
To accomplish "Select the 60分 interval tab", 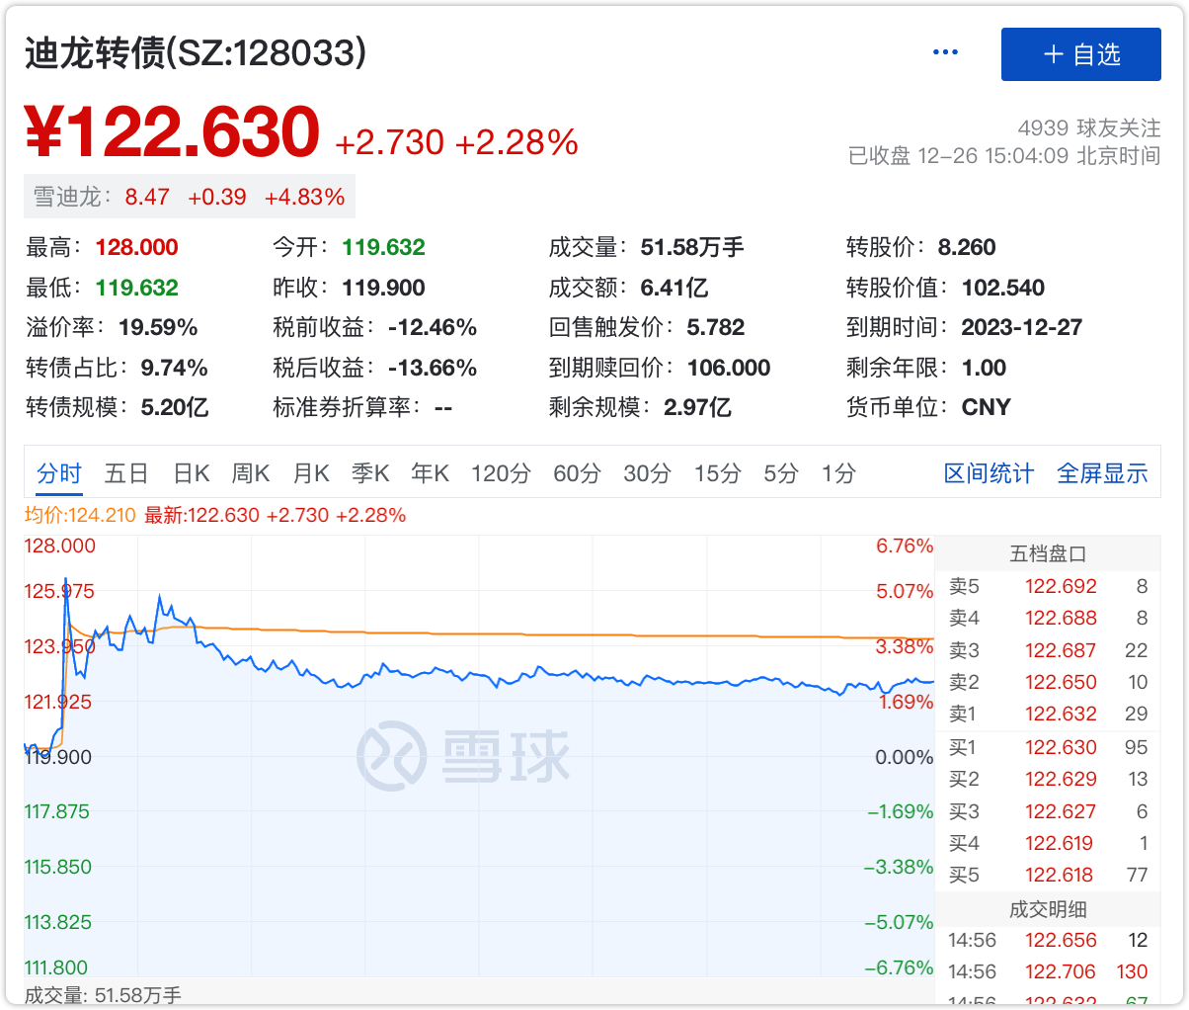I will (x=577, y=474).
